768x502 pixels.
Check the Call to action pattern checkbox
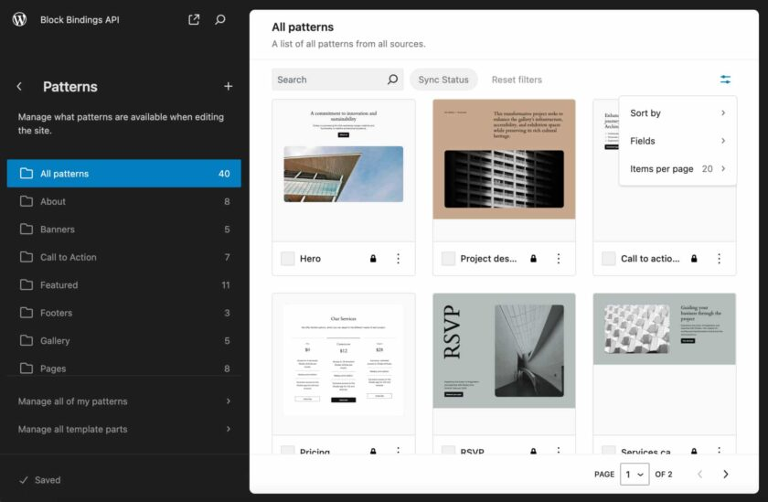coord(608,259)
